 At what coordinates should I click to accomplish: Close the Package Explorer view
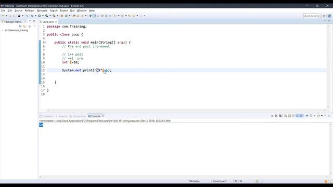[x=25, y=22]
